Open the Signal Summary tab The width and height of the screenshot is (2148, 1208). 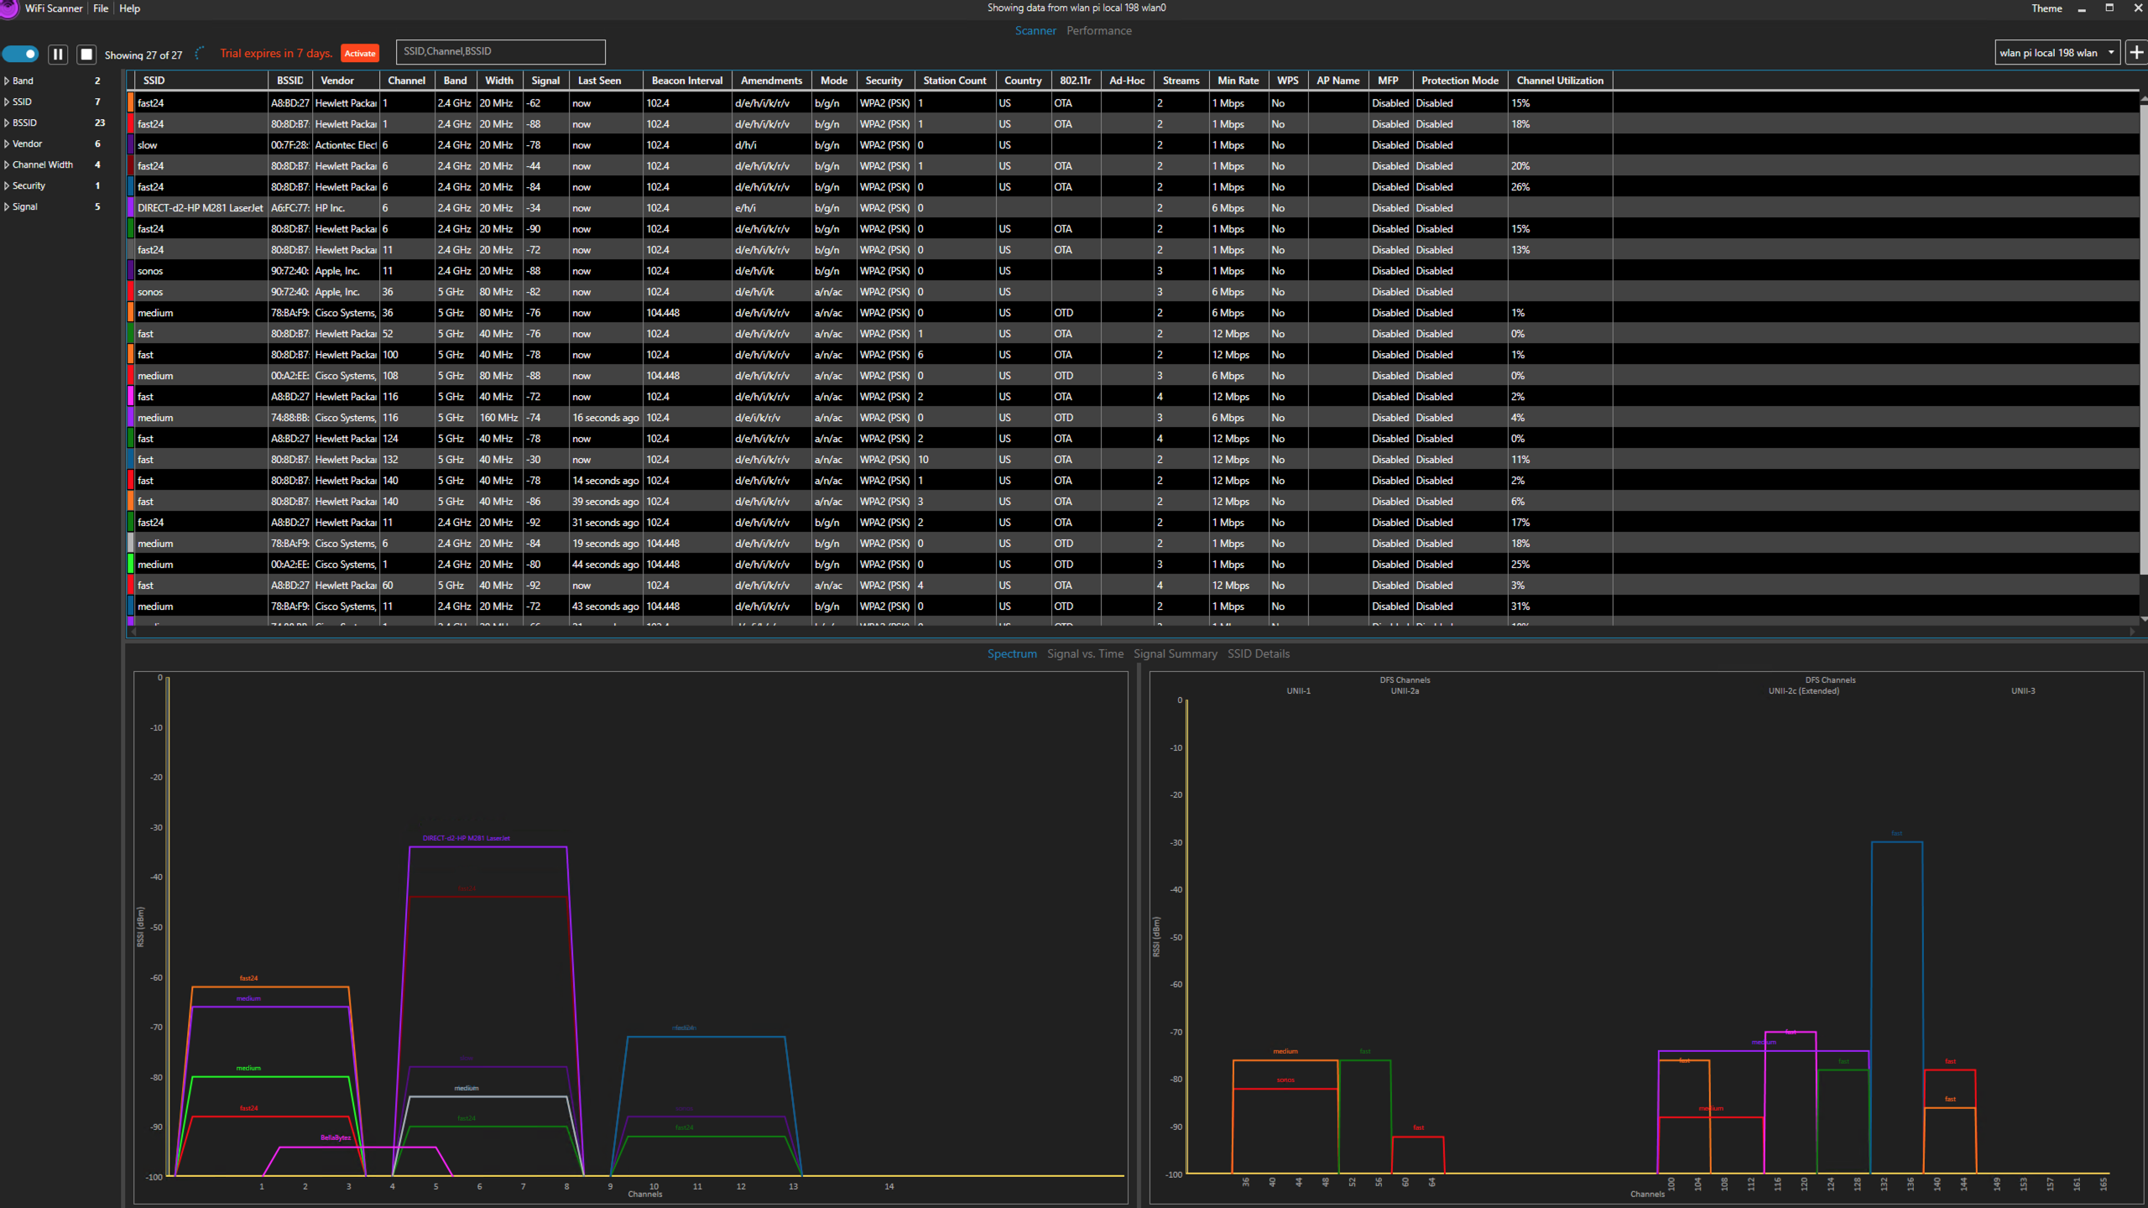pyautogui.click(x=1175, y=653)
